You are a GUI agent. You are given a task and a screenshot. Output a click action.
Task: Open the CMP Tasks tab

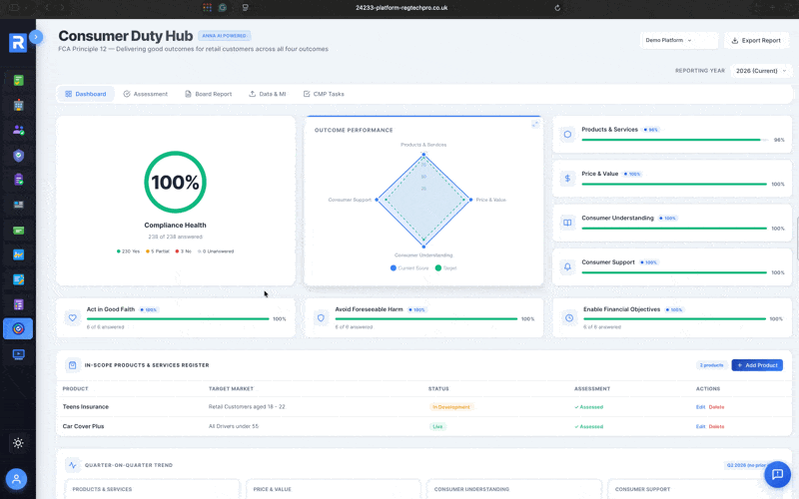(324, 94)
